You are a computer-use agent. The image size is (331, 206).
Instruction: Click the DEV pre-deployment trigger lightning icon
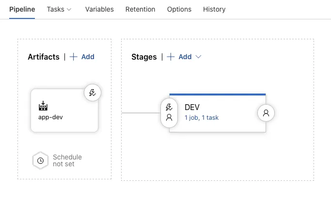[169, 107]
